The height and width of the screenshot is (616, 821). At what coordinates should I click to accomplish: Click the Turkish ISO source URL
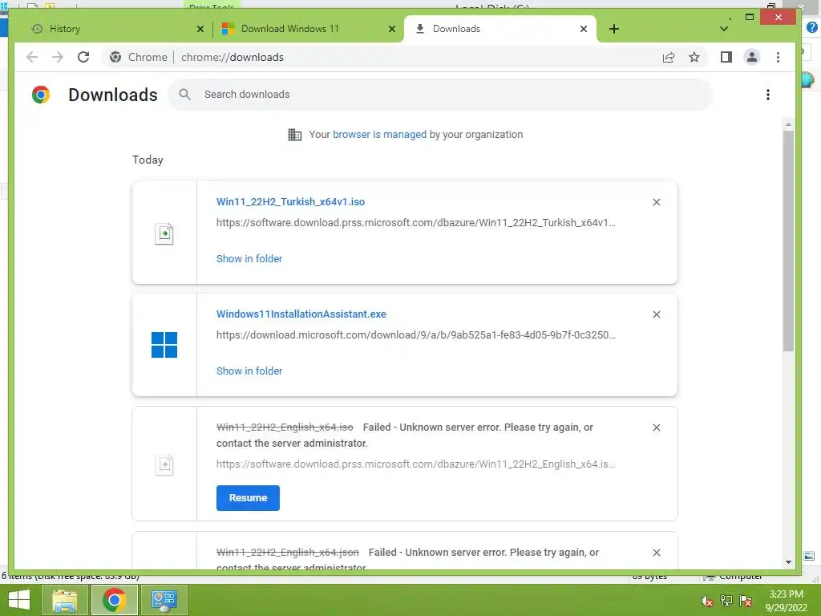(x=416, y=223)
